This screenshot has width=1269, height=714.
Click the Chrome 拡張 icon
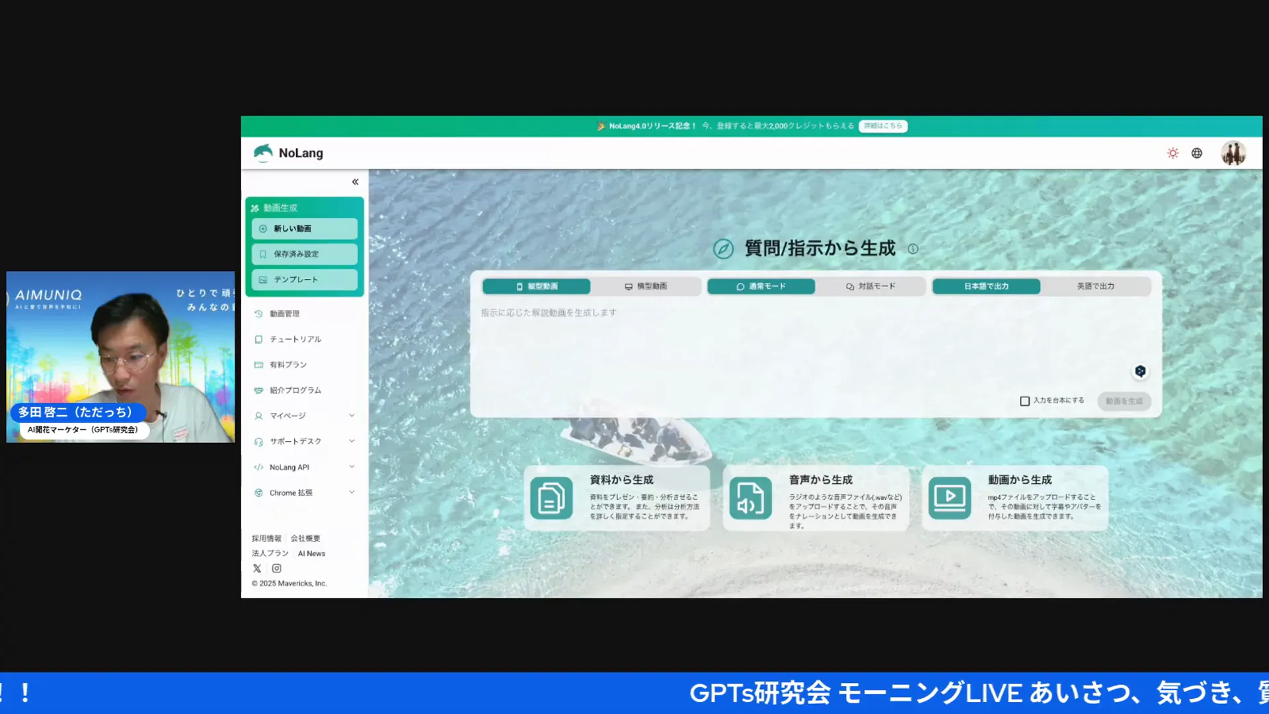[x=258, y=493]
